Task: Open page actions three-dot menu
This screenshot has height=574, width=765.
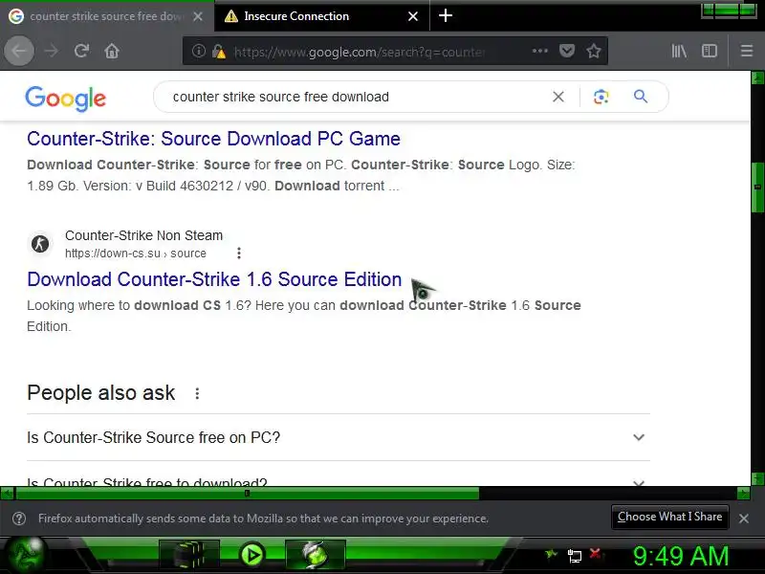Action: tap(539, 51)
